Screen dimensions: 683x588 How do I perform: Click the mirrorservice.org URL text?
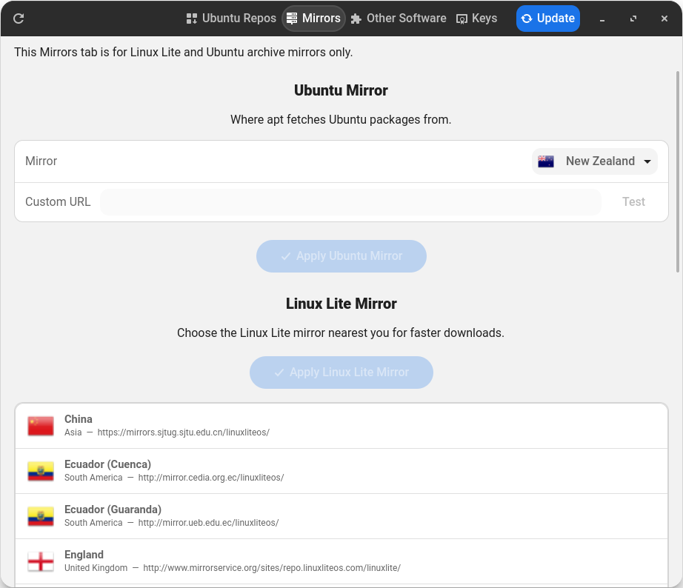[x=272, y=568]
